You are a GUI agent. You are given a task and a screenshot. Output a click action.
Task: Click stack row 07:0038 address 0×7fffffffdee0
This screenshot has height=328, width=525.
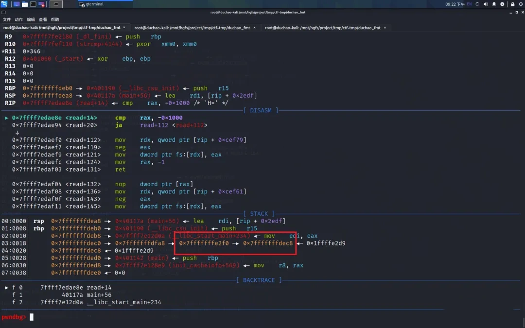[x=76, y=273]
